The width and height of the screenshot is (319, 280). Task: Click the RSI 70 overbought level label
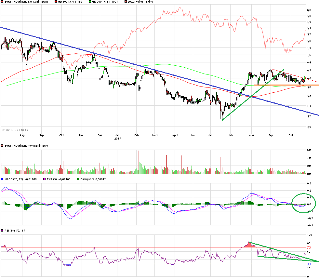click(x=309, y=248)
